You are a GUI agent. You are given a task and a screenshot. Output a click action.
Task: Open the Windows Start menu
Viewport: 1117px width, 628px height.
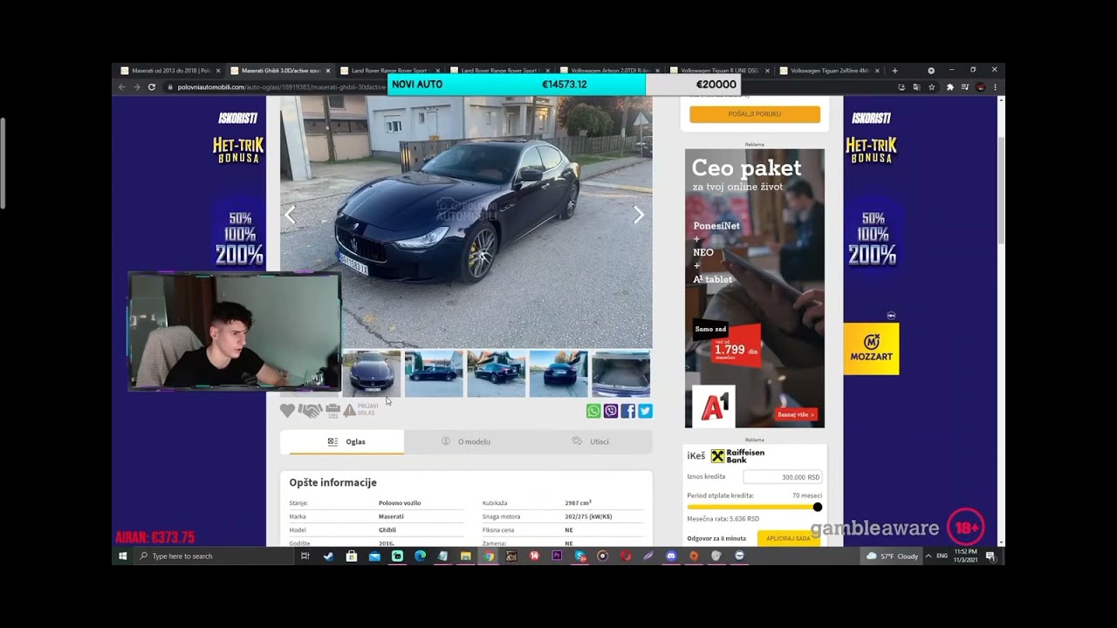(x=123, y=556)
